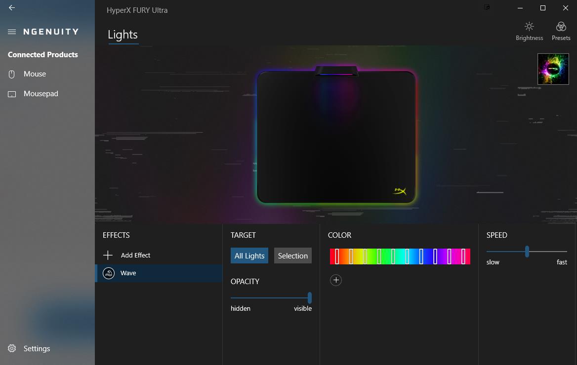577x365 pixels.
Task: Open the Brightness control
Action: (x=529, y=31)
